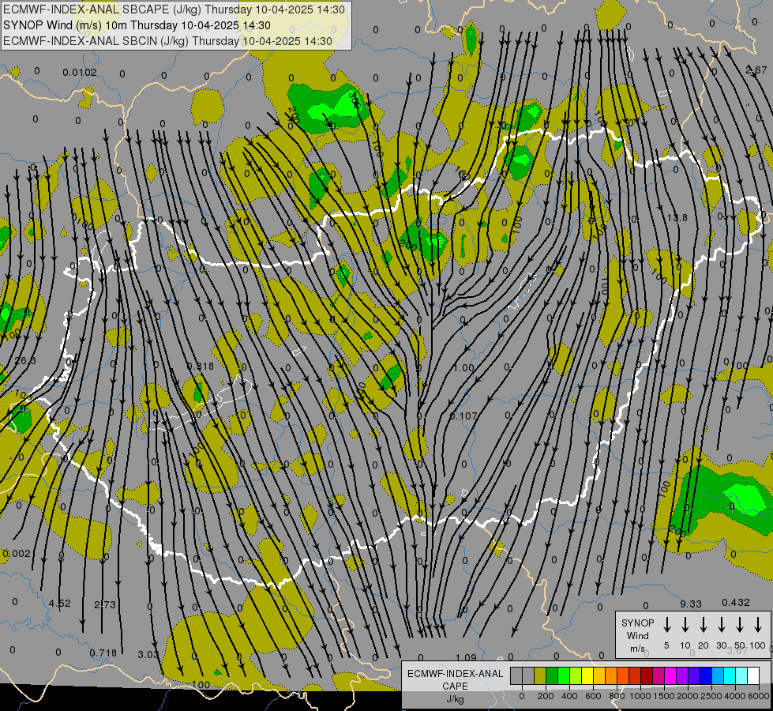Pick the pale cyan legend swatch

[x=741, y=675]
